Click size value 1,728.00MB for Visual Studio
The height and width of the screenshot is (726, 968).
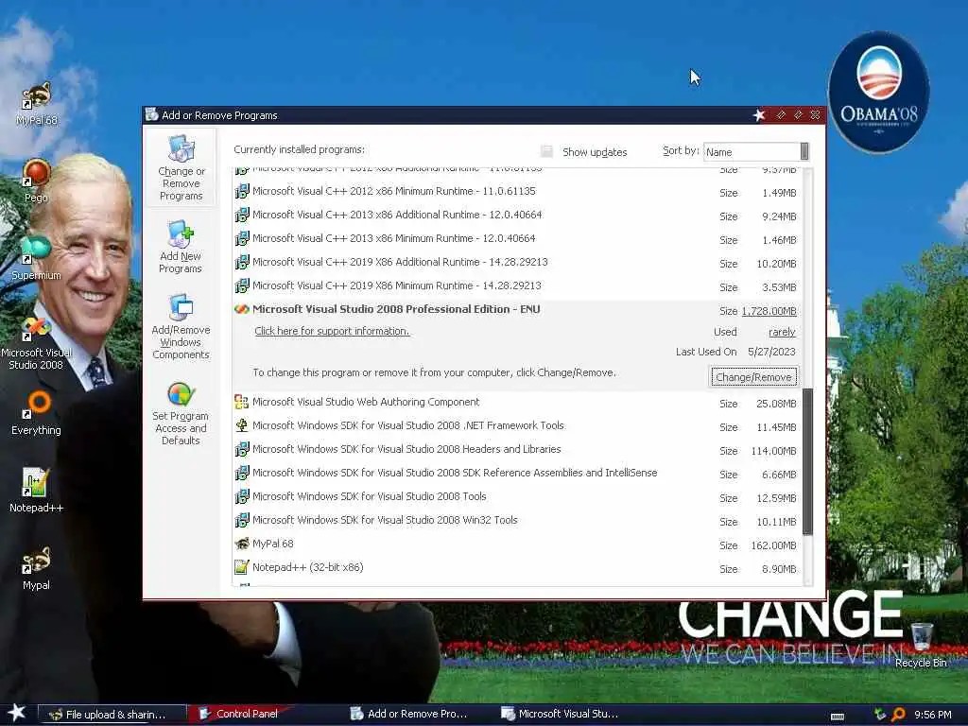[x=769, y=311]
